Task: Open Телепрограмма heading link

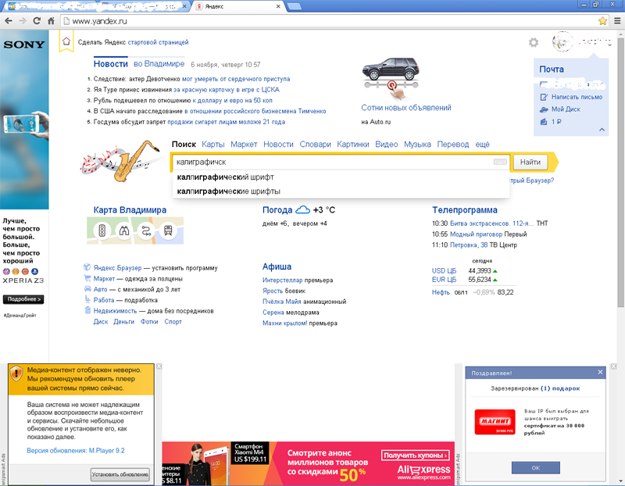Action: (464, 209)
